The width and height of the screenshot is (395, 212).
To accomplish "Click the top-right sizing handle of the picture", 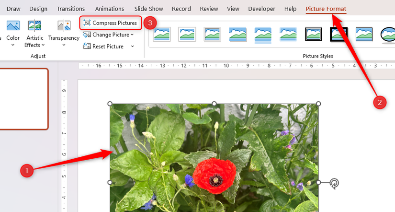I will click(318, 104).
